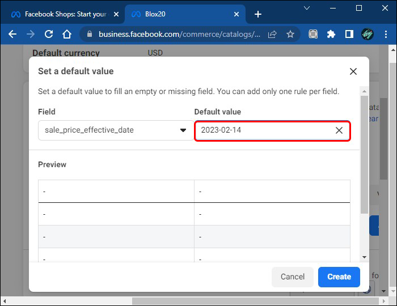Open the Extensions puzzle icon
This screenshot has height=306, width=397.
pos(331,34)
